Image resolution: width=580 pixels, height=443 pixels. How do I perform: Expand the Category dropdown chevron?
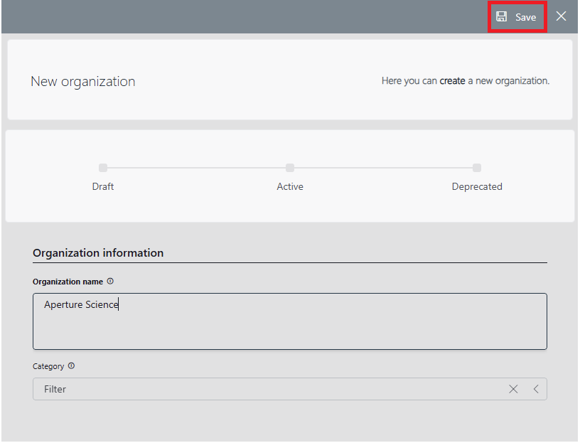click(x=536, y=389)
